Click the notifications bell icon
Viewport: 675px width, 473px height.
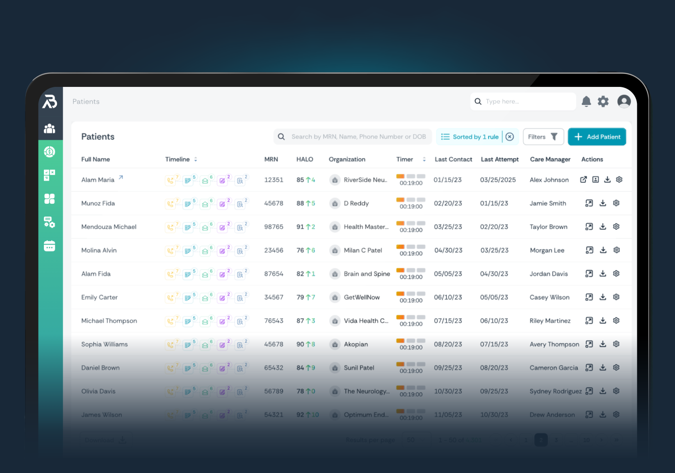pyautogui.click(x=586, y=101)
